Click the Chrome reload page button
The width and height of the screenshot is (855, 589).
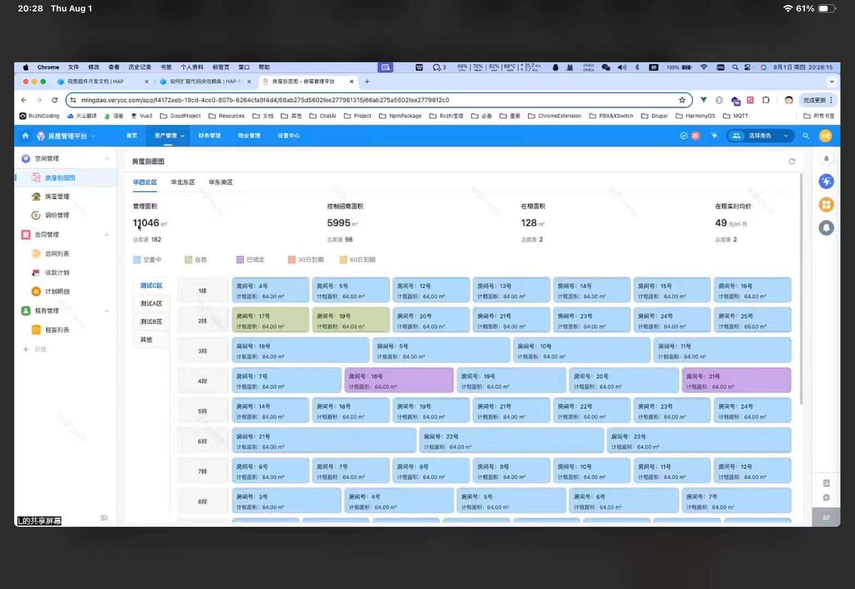coord(55,100)
